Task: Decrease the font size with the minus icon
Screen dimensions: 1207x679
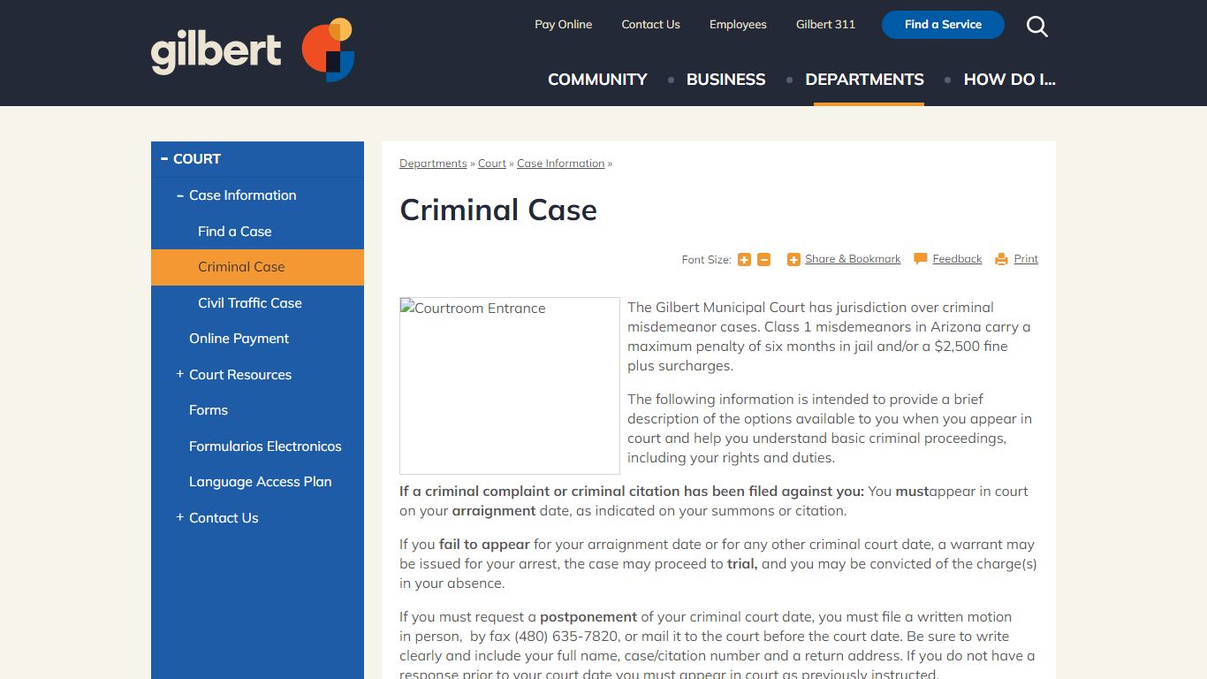Action: pos(763,259)
